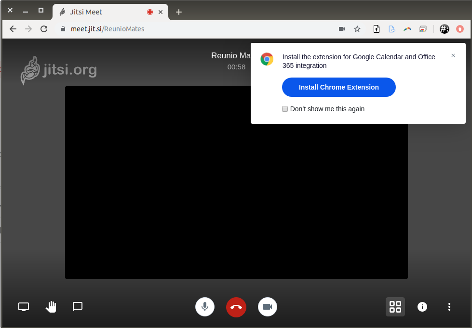Open a new browser tab

(179, 12)
